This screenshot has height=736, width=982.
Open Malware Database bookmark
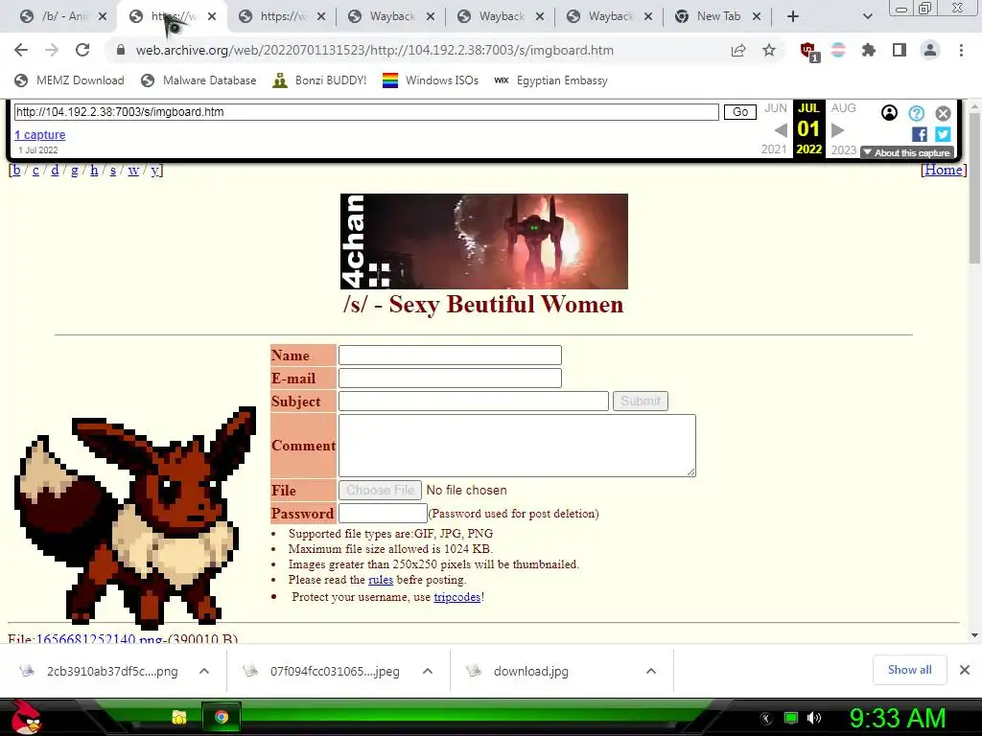199,80
